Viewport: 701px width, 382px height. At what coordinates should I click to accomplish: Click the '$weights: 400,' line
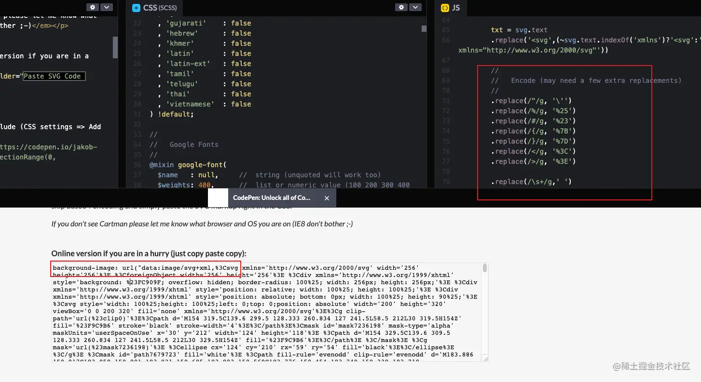tap(186, 185)
